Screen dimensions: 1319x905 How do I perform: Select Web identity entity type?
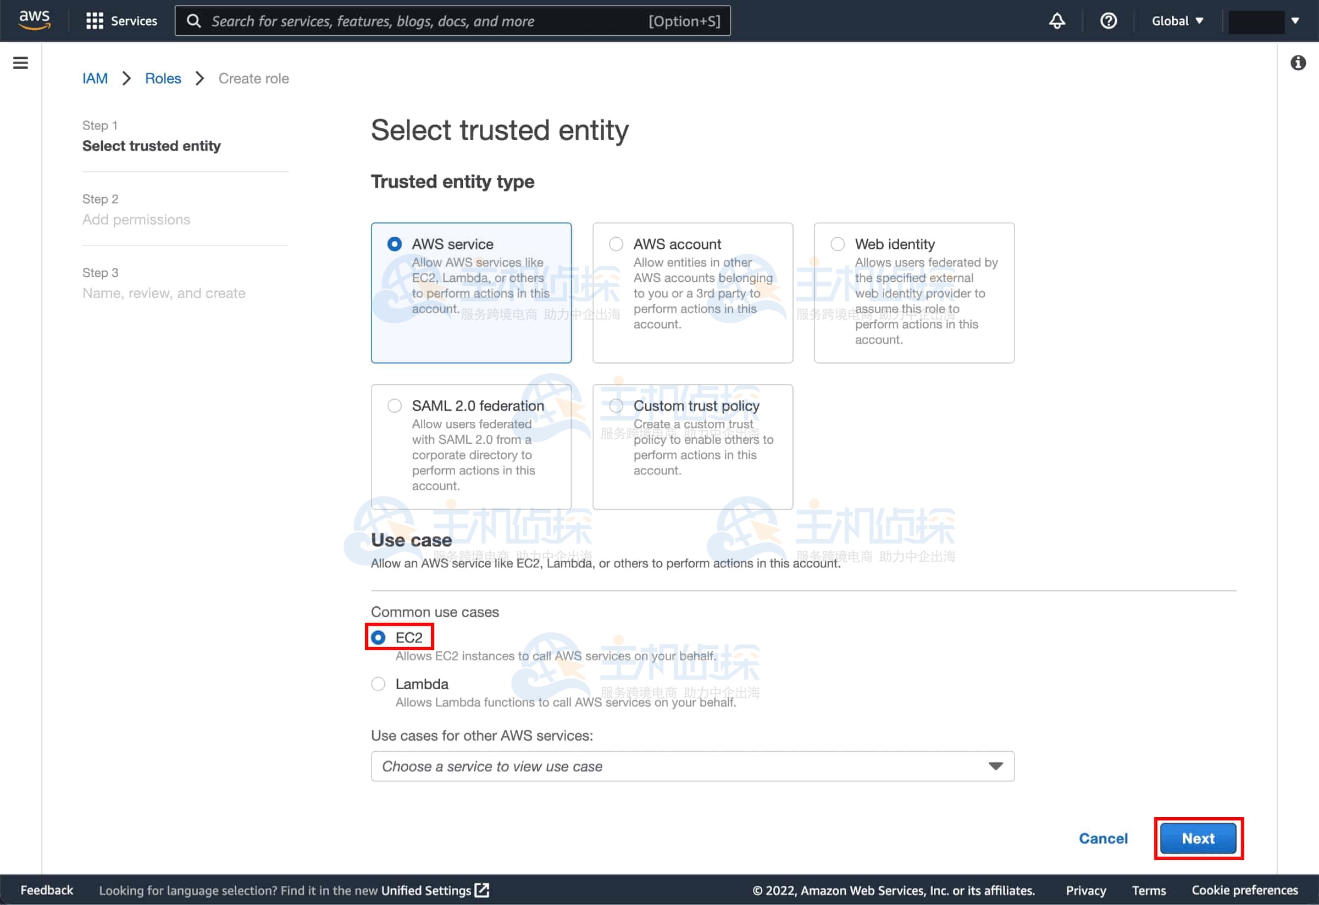(837, 244)
